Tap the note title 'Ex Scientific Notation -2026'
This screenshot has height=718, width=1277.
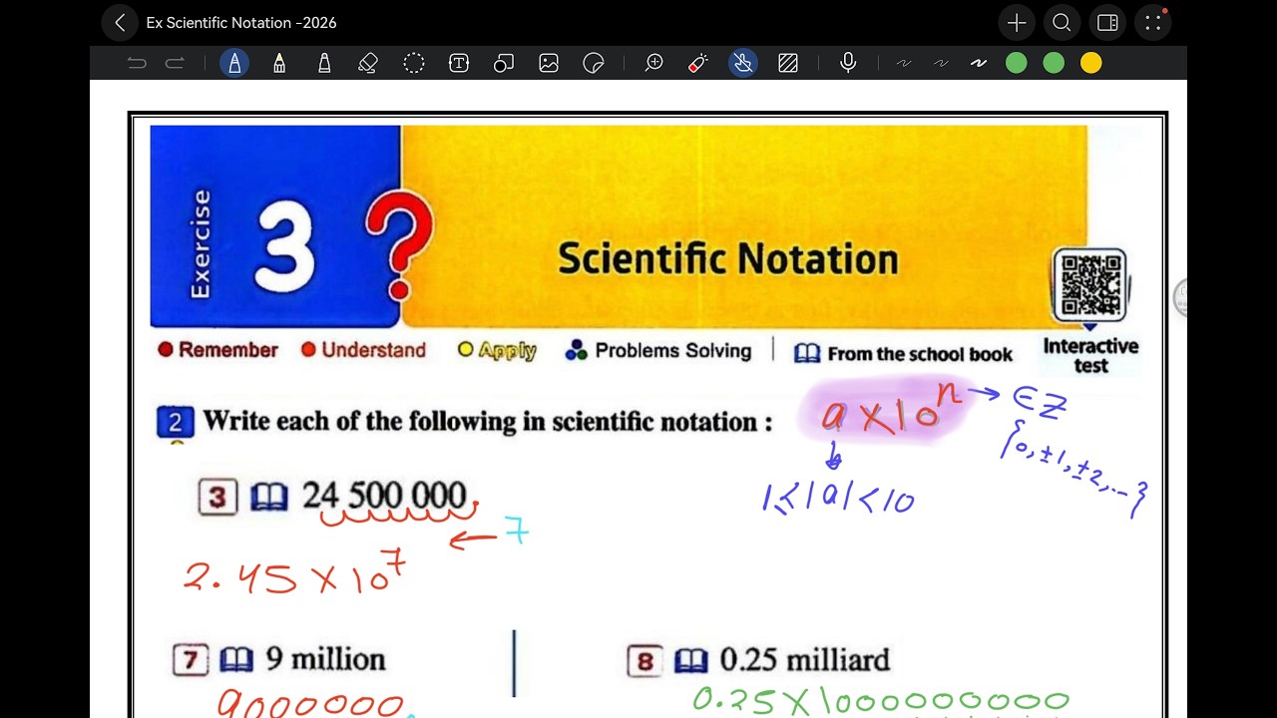point(241,23)
